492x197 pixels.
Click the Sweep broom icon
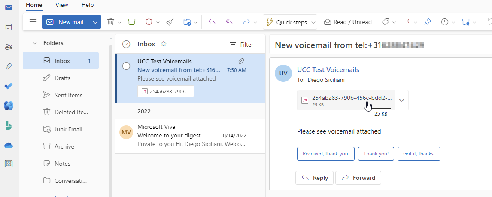[x=170, y=22]
